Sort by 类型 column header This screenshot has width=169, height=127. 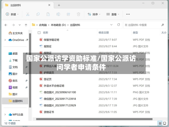(135, 33)
